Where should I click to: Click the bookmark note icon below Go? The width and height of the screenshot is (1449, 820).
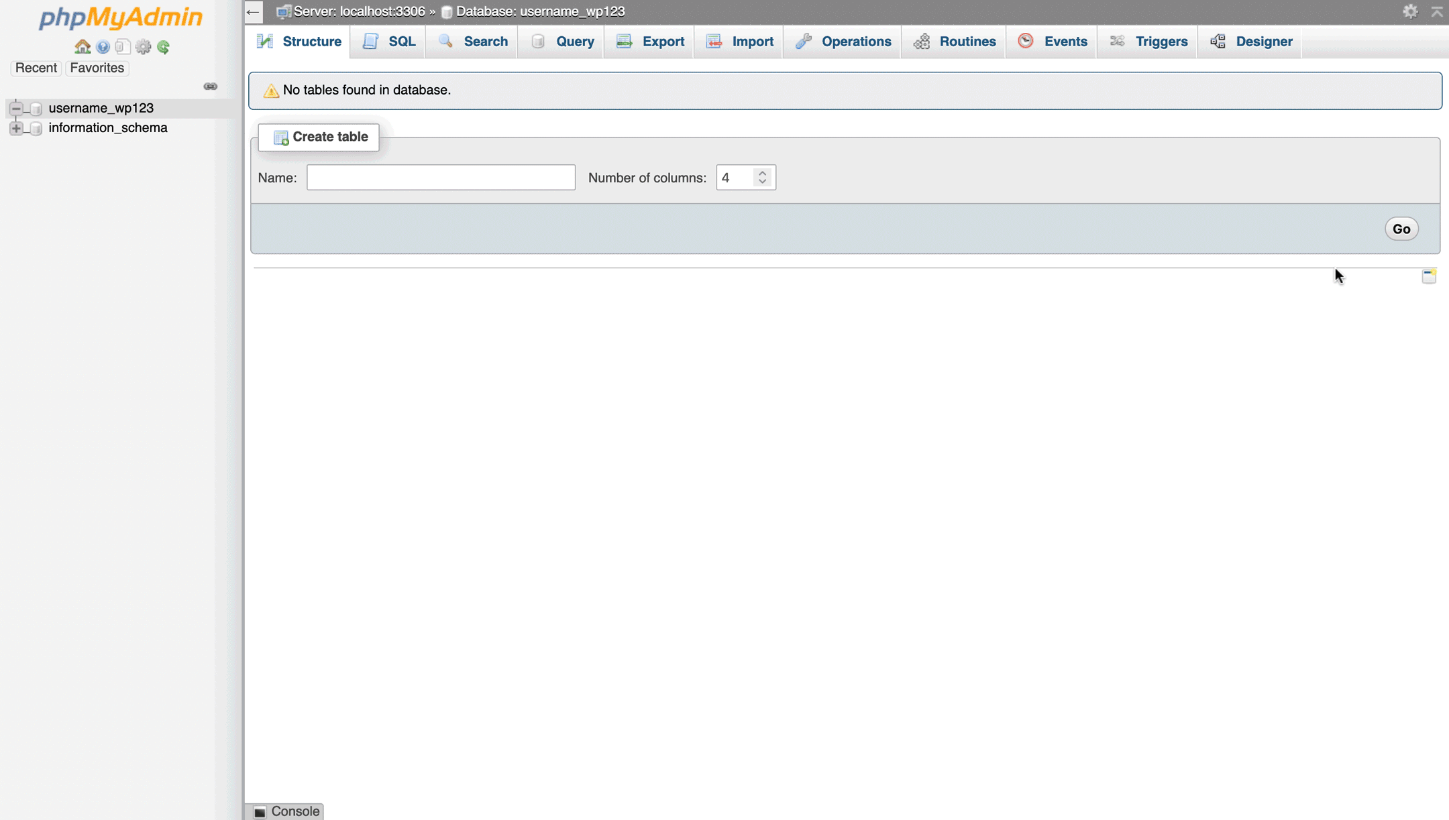point(1429,276)
